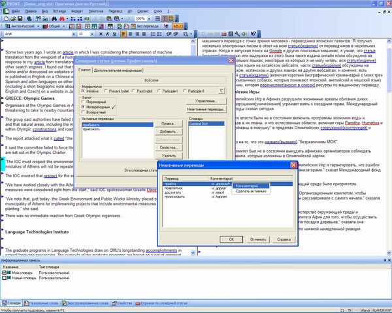Expand the morphology forms arrow button
The width and height of the screenshot is (392, 313).
(x=221, y=91)
